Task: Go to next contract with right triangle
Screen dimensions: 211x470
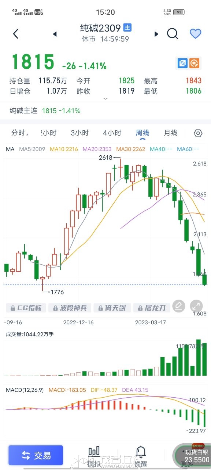Action: click(x=156, y=34)
